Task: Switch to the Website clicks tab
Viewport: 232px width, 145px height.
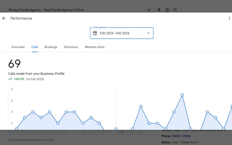Action: pos(95,47)
